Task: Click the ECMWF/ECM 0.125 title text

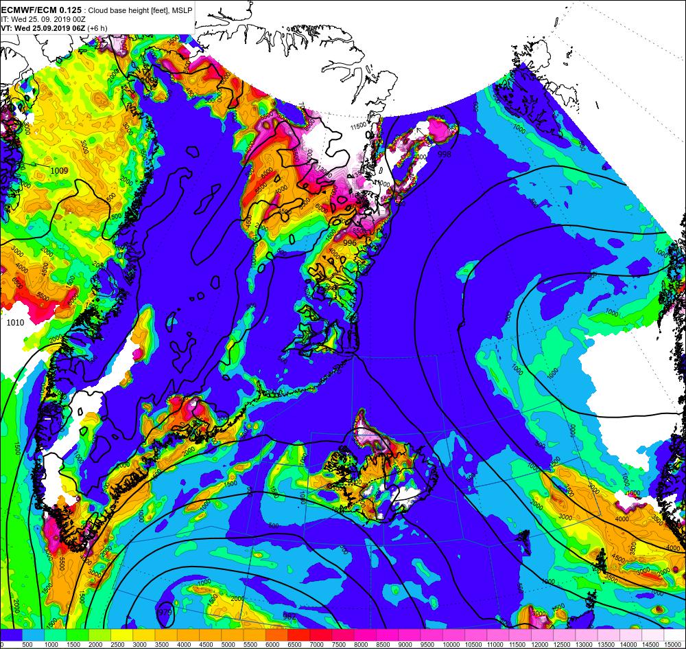Action: (x=42, y=10)
